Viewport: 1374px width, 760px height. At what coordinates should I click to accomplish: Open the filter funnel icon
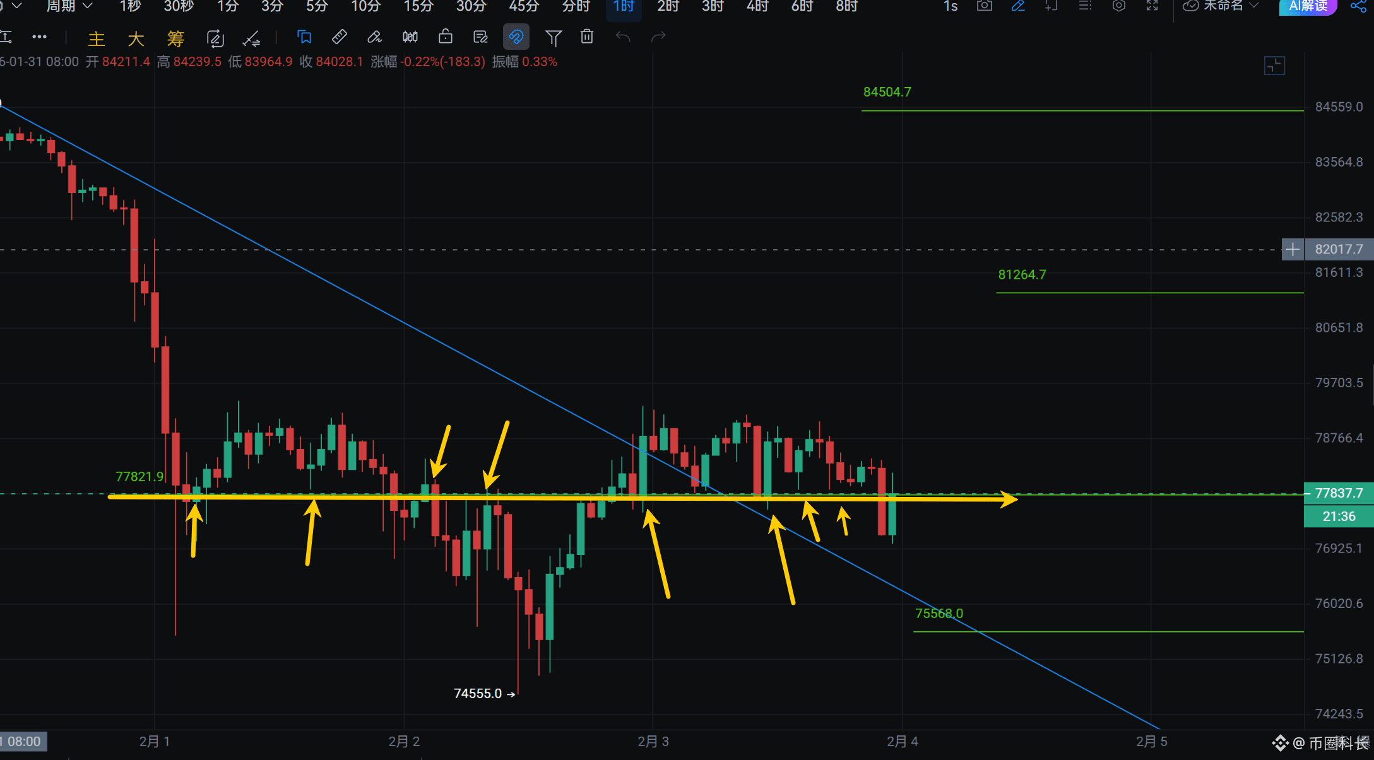[x=553, y=38]
